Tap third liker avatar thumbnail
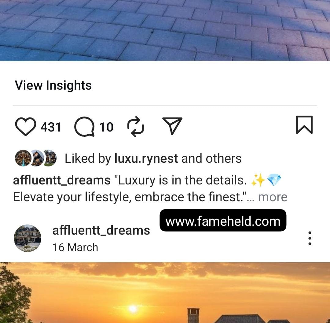This screenshot has width=330, height=323. (50, 158)
